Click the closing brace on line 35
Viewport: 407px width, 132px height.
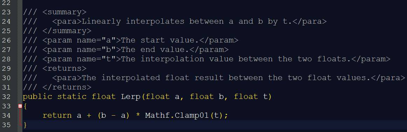[25, 125]
